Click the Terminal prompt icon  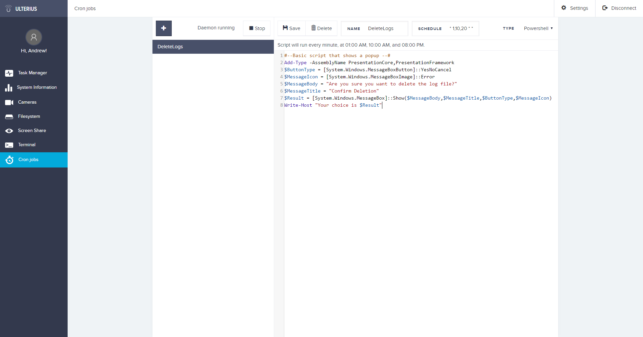[x=9, y=145]
